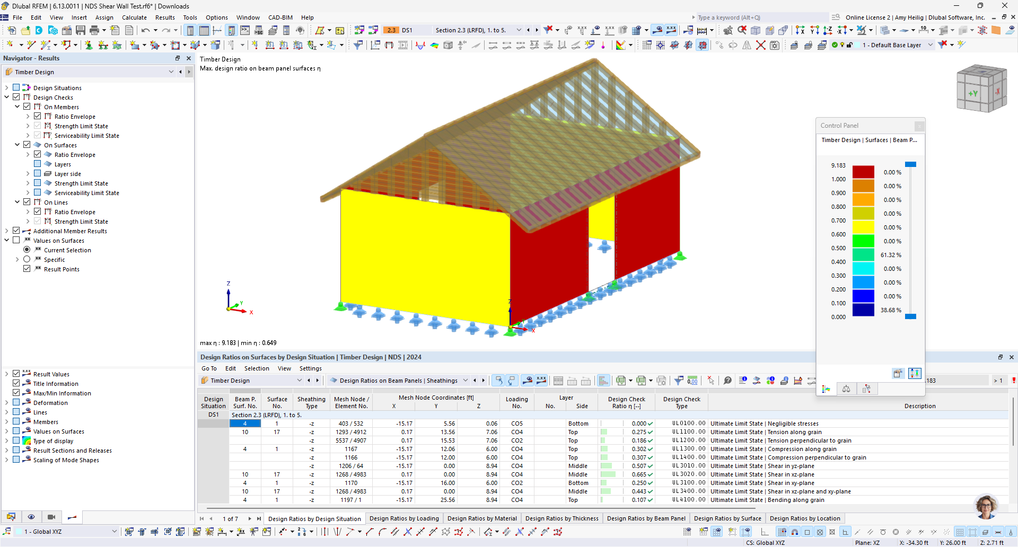The height and width of the screenshot is (547, 1018).
Task: Select the Export to Excel icon in table toolbar
Action: pos(620,381)
